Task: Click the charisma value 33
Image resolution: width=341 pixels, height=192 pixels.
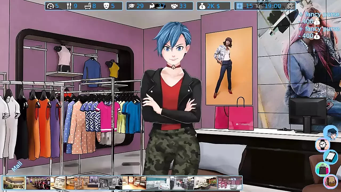Action: (183, 6)
